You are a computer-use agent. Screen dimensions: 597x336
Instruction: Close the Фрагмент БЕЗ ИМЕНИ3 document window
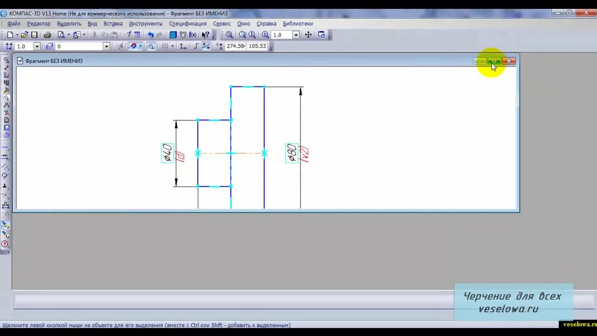tap(509, 61)
